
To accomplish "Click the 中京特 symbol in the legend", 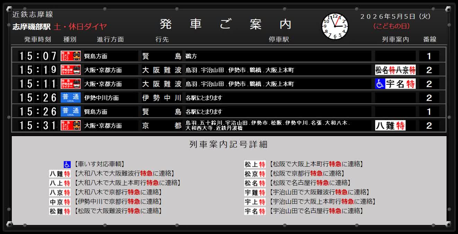I will 60,202.
